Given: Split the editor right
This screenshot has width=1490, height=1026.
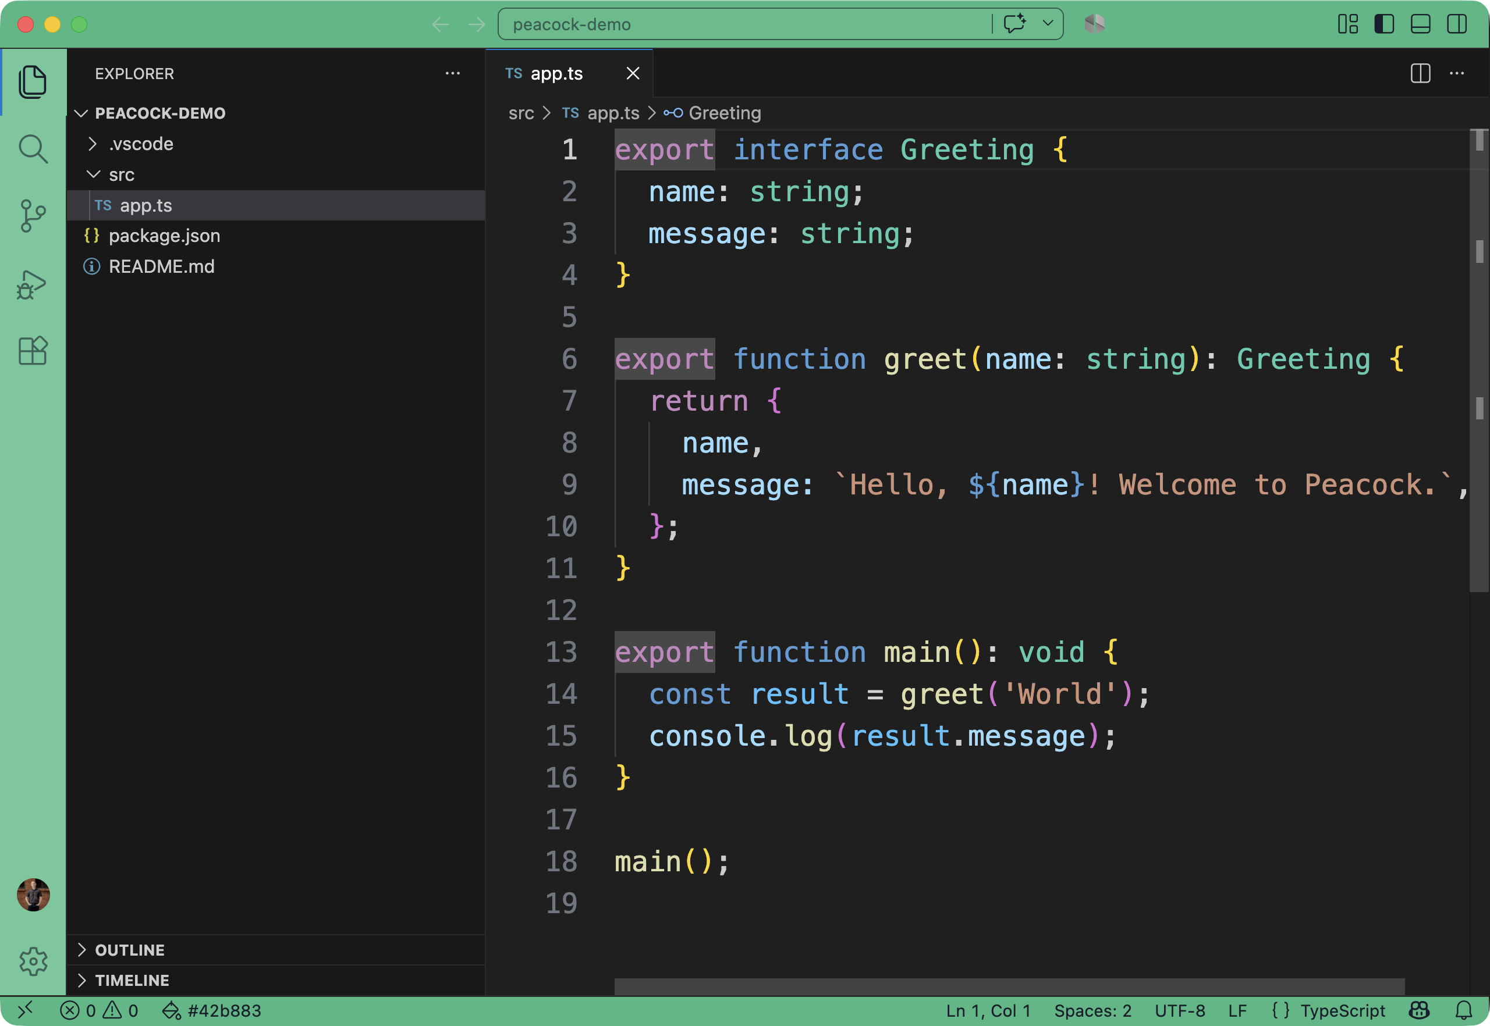Looking at the screenshot, I should (x=1421, y=73).
